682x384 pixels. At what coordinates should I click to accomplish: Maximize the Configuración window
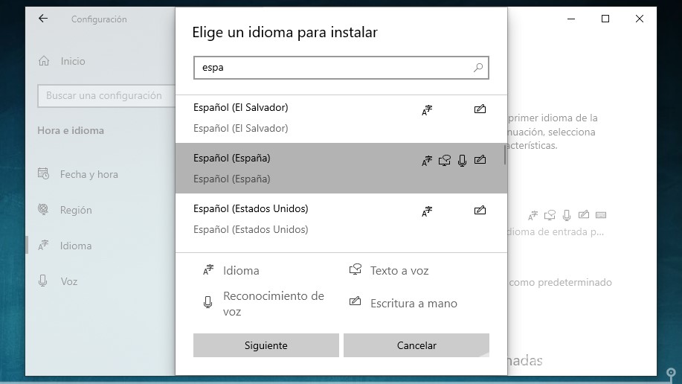tap(605, 19)
